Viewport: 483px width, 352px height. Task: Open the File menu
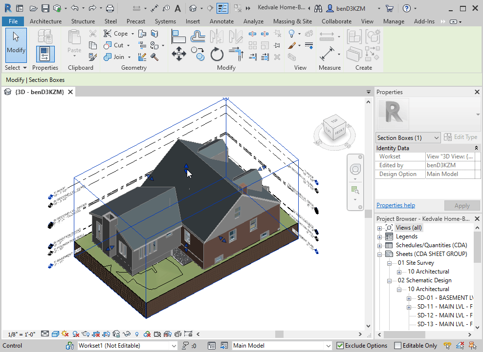tap(13, 21)
